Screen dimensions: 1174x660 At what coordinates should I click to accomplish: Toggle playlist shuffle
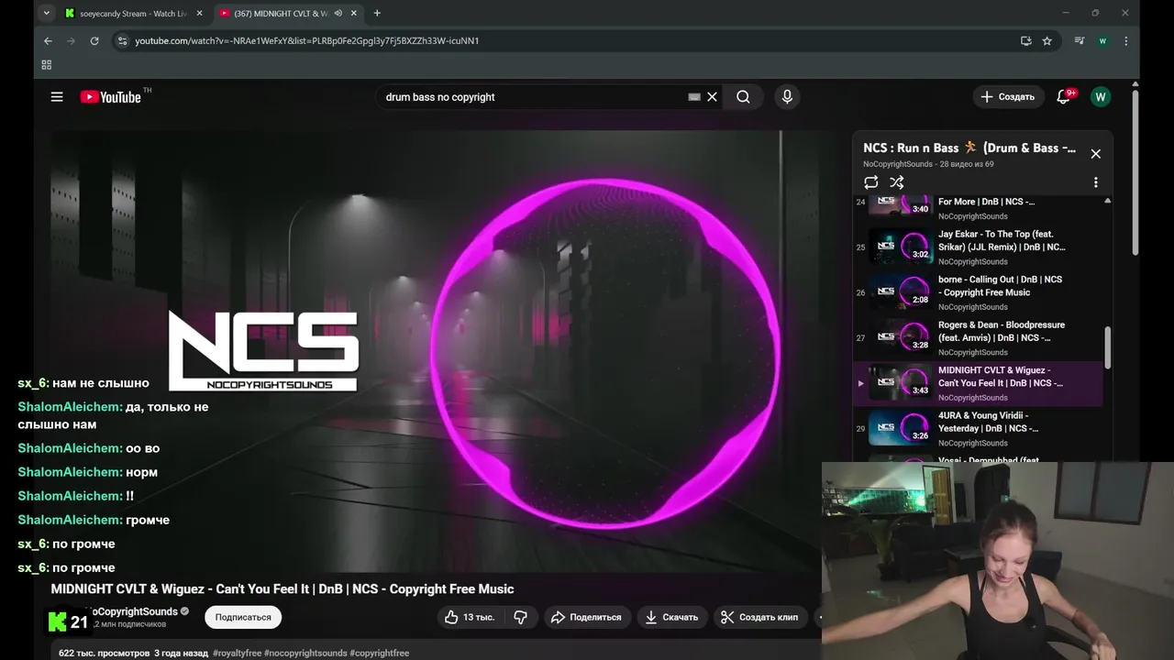[x=897, y=182]
